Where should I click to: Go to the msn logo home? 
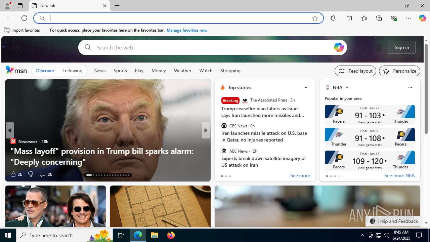click(16, 70)
